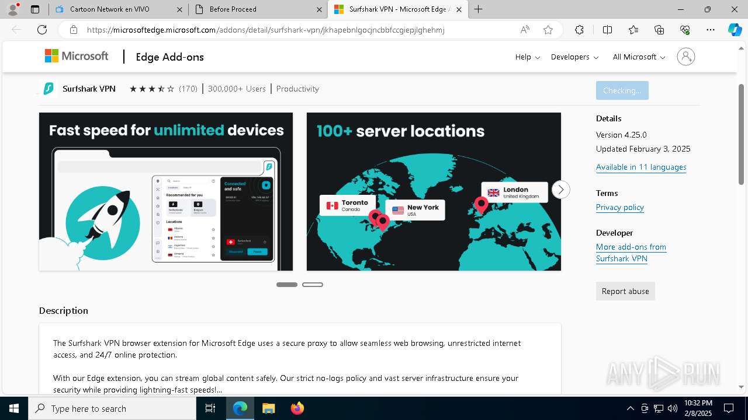Screen dimensions: 748x420
Task: Open Settings and more ellipsis menu
Action: (711, 30)
